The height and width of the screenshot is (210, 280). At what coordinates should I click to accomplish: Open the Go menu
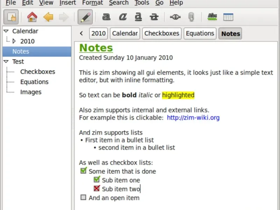click(x=159, y=3)
